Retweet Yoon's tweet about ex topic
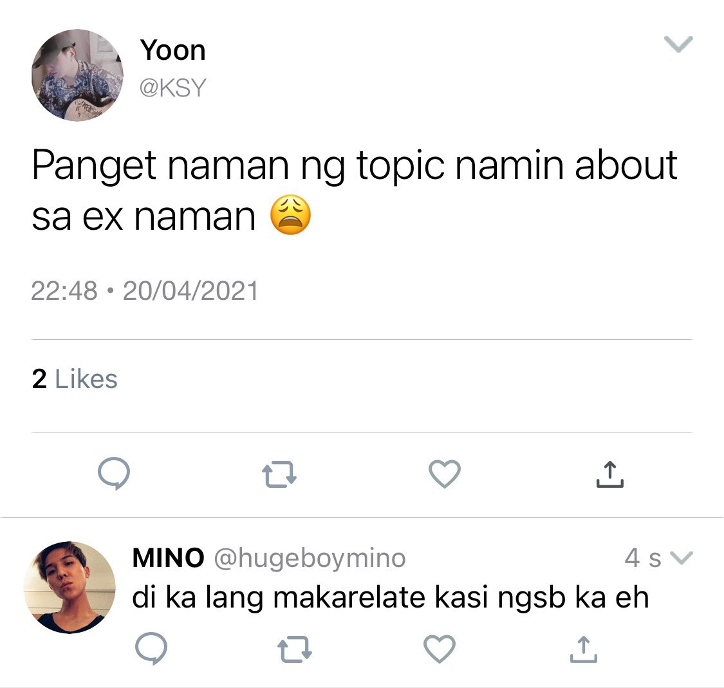Screen dimensions: 724x688 pyautogui.click(x=279, y=475)
